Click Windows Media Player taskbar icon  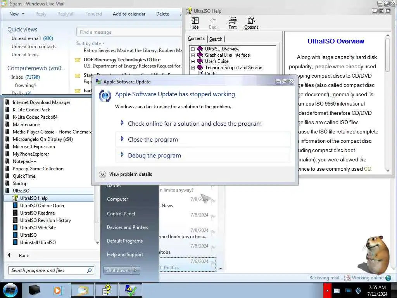click(x=58, y=290)
